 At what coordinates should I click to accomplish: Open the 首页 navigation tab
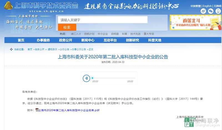tap(21, 40)
